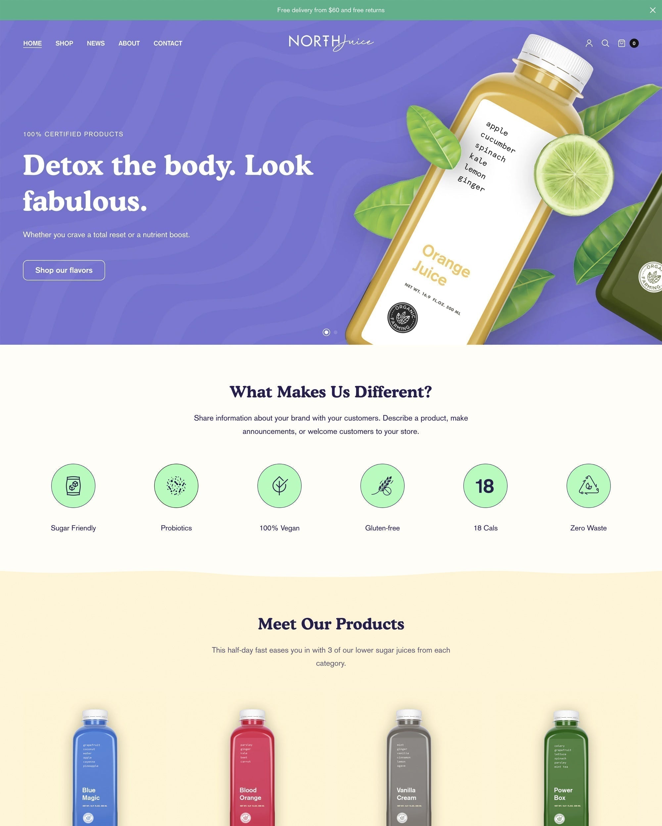662x826 pixels.
Task: Click the search magnifier icon
Action: pyautogui.click(x=605, y=43)
